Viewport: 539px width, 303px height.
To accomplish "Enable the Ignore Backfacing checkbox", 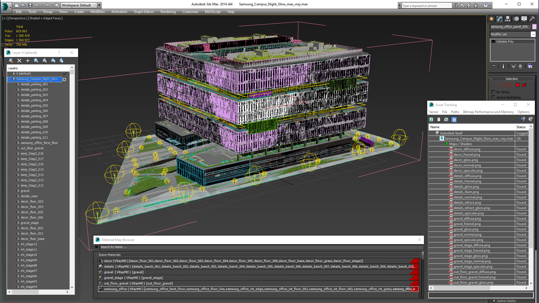I will coord(494,97).
